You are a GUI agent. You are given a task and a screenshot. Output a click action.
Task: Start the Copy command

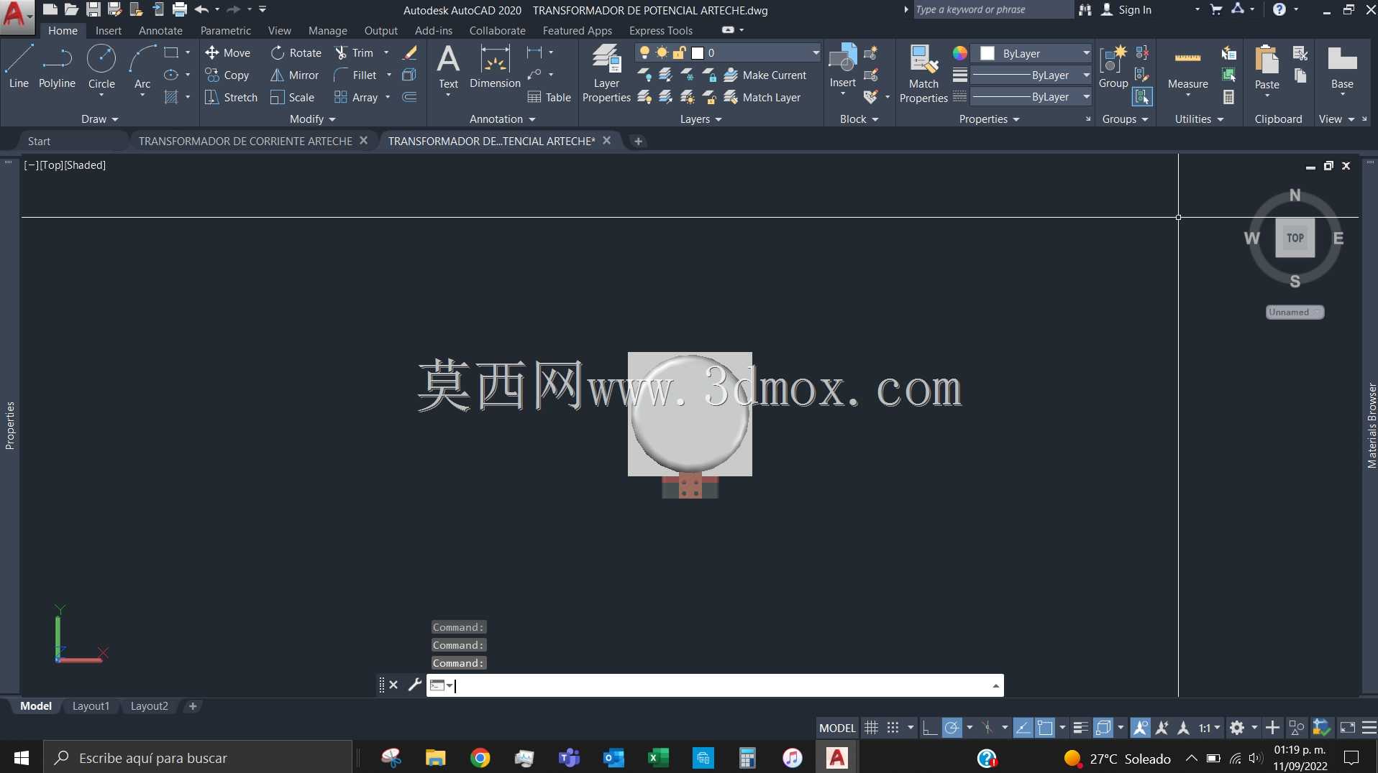point(227,75)
